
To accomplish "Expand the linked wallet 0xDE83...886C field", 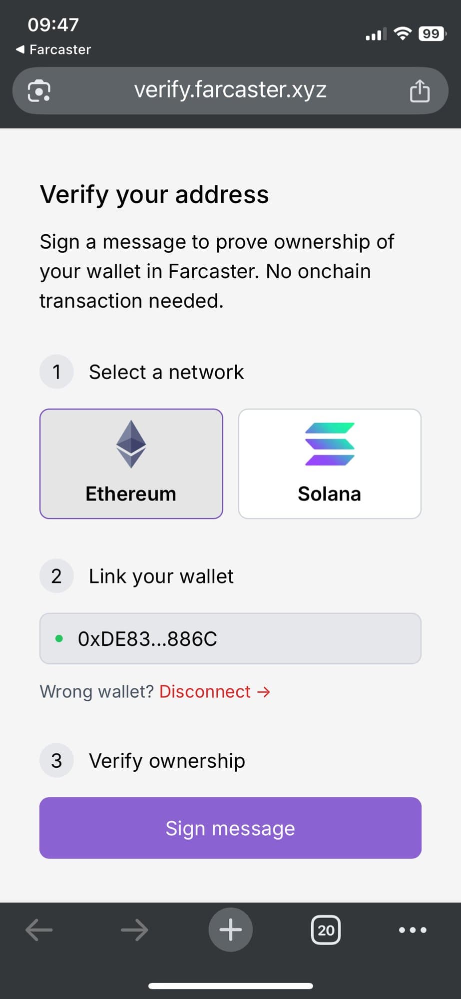I will pos(230,638).
